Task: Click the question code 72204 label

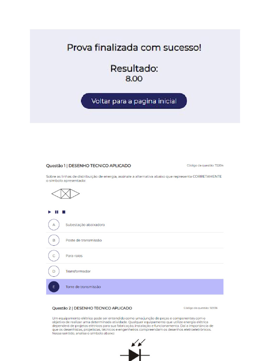Action: (x=205, y=165)
